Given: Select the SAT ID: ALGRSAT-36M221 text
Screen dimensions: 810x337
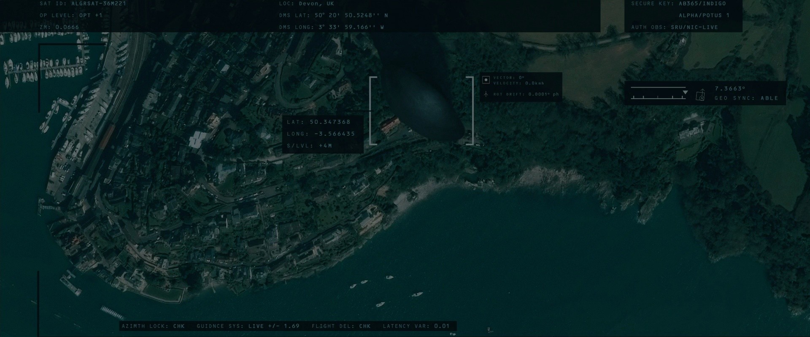Looking at the screenshot, I should click(x=83, y=3).
